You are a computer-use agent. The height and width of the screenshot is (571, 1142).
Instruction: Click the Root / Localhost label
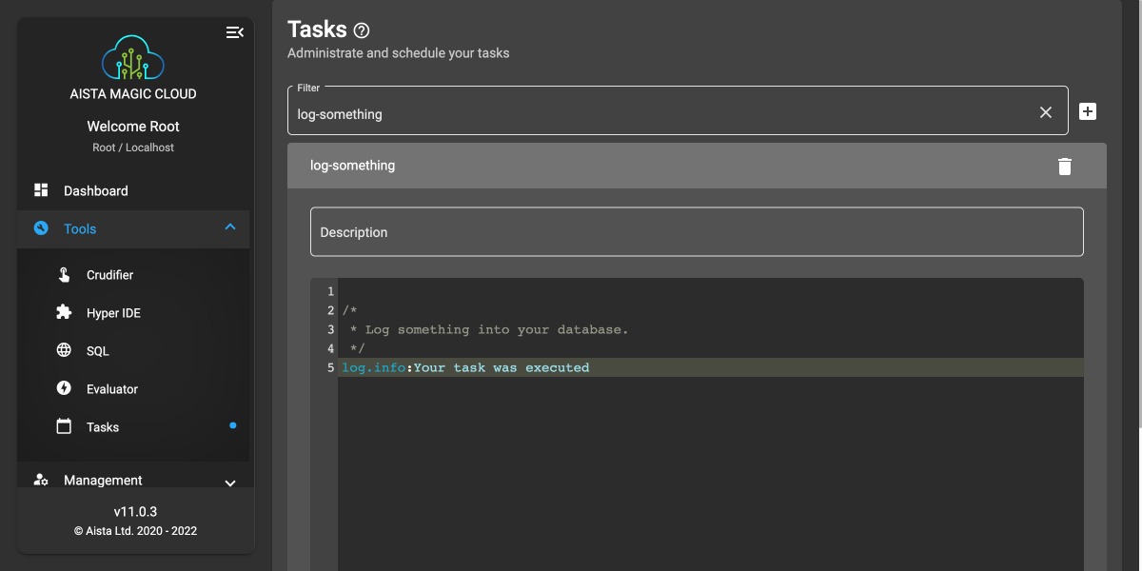133,148
